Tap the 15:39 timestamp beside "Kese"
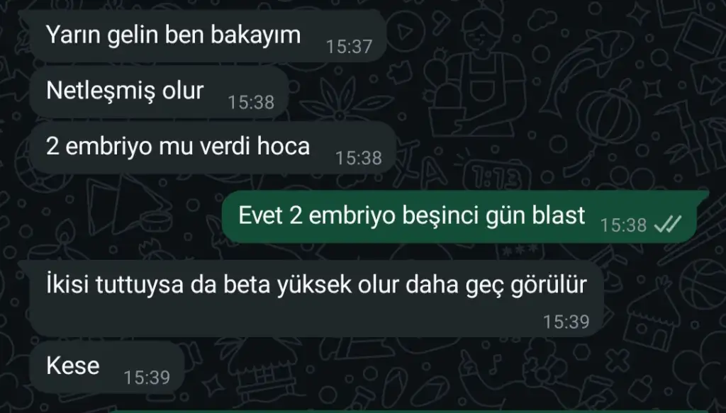The height and width of the screenshot is (413, 726). click(x=147, y=378)
